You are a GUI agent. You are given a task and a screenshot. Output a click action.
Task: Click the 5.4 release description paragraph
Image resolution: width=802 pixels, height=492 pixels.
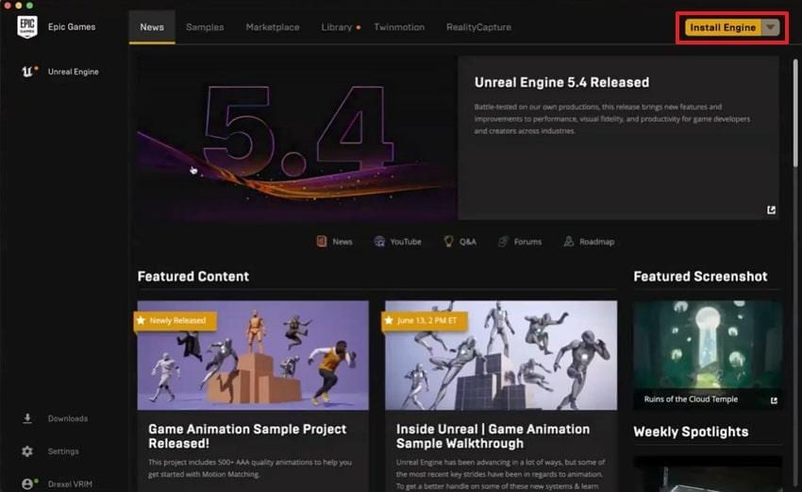(612, 119)
